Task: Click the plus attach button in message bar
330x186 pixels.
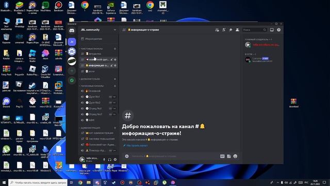Action: tap(127, 156)
